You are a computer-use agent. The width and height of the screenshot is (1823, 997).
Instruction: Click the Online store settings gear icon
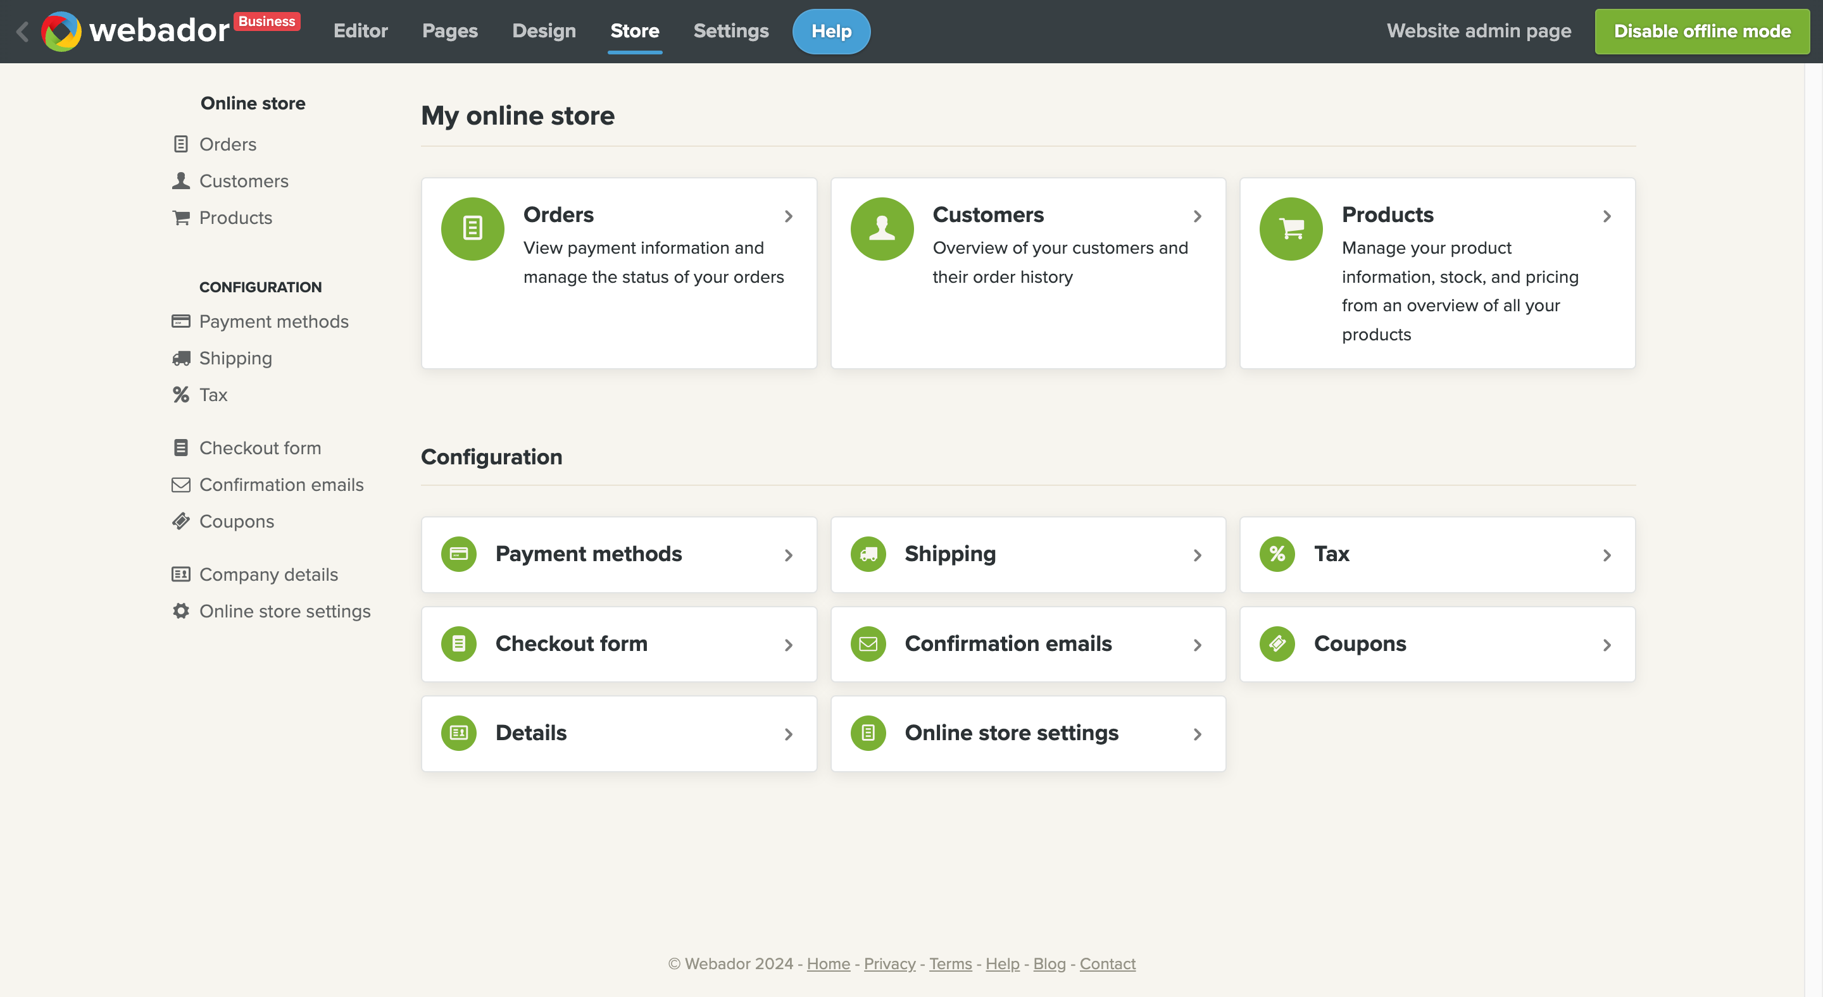pos(181,611)
